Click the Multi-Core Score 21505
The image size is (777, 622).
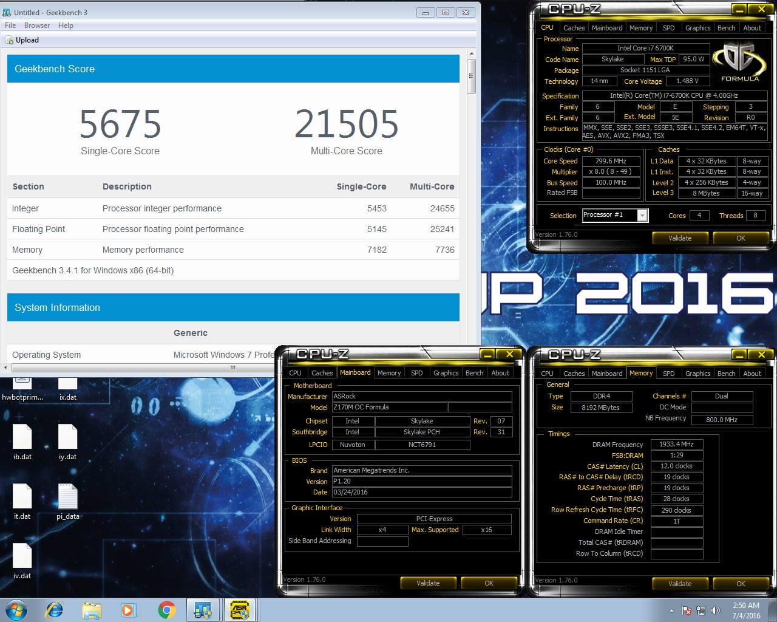pyautogui.click(x=347, y=124)
